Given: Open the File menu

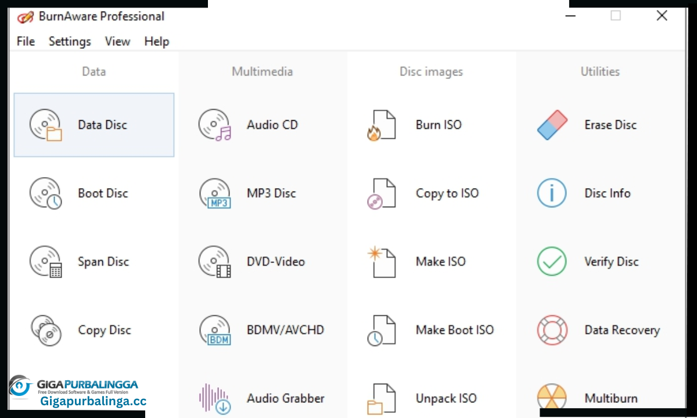Looking at the screenshot, I should coord(26,41).
